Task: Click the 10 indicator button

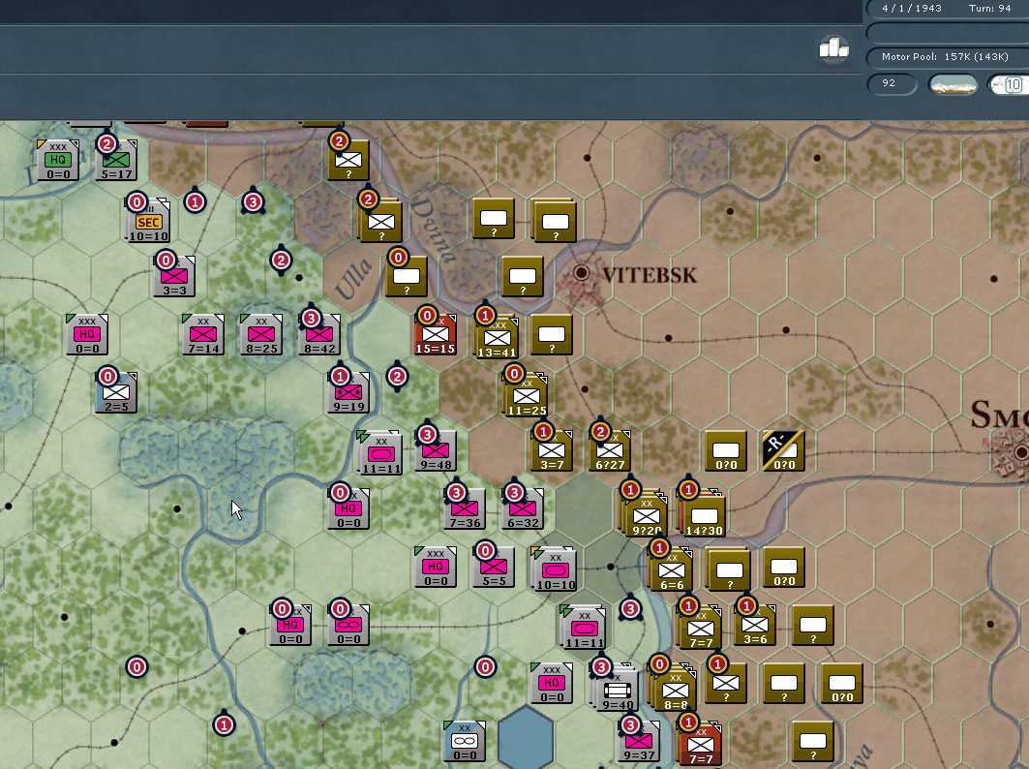Action: 1009,84
